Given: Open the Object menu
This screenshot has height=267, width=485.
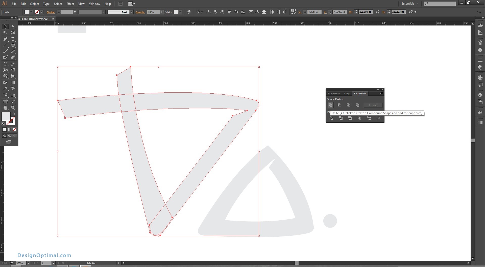Looking at the screenshot, I should tap(34, 4).
